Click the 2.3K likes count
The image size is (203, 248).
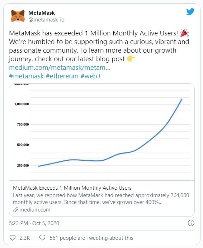pyautogui.click(x=25, y=238)
